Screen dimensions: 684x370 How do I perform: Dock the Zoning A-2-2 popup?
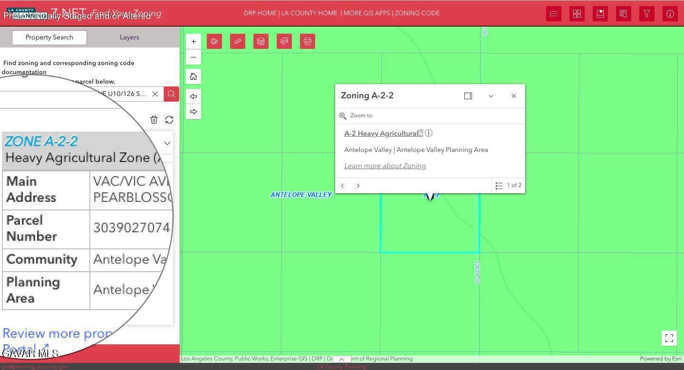pyautogui.click(x=468, y=96)
